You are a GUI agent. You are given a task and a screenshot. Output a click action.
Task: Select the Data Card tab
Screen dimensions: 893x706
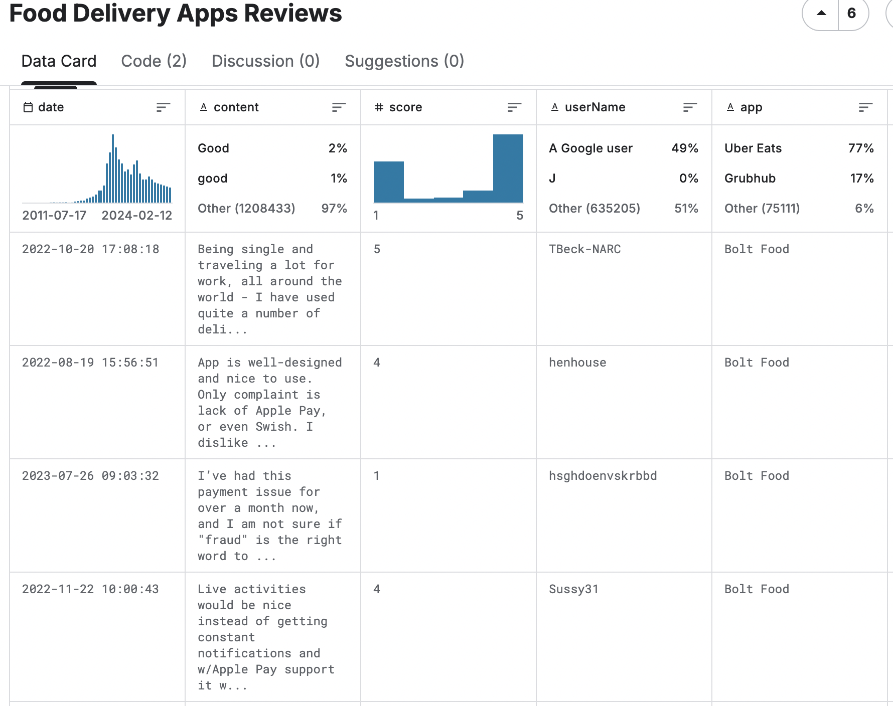click(x=59, y=61)
